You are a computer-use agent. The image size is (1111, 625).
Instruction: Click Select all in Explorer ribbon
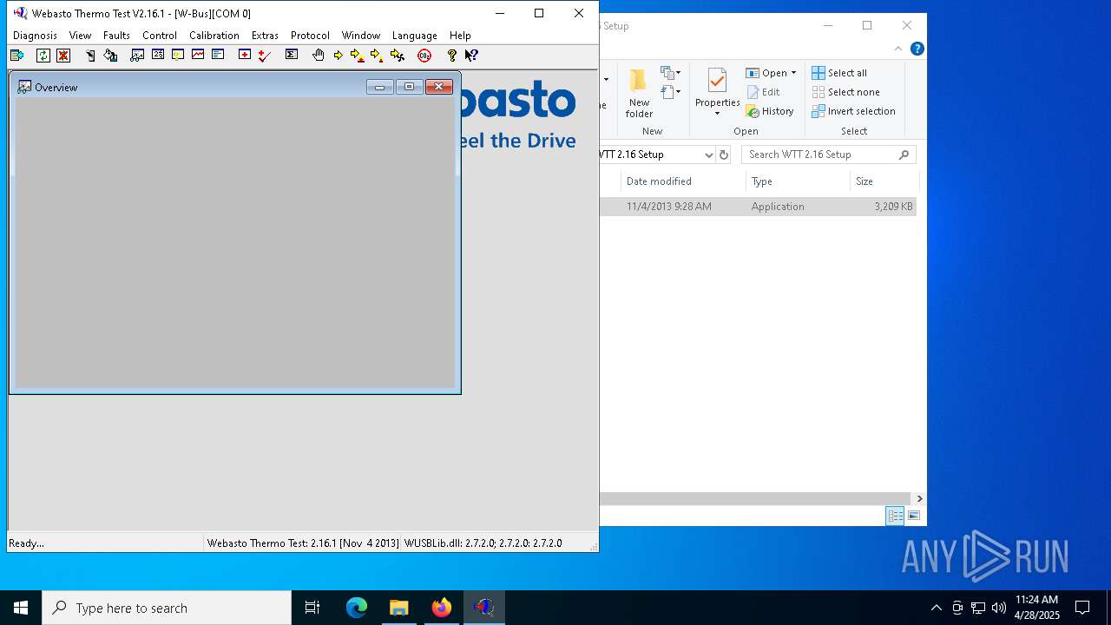coord(839,73)
